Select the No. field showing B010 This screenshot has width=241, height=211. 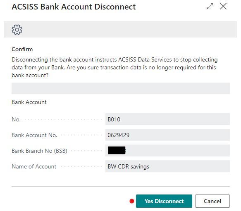tap(167, 119)
